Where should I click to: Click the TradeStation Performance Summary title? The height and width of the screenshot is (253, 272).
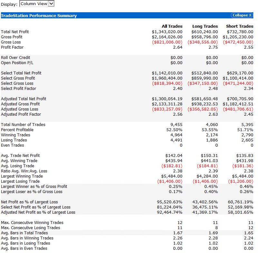(39, 15)
